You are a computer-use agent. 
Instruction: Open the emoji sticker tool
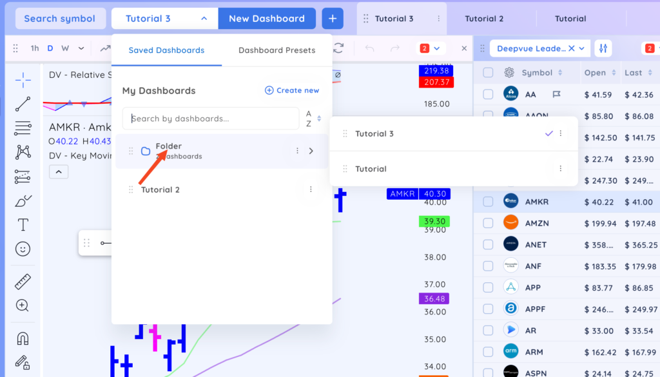point(23,249)
